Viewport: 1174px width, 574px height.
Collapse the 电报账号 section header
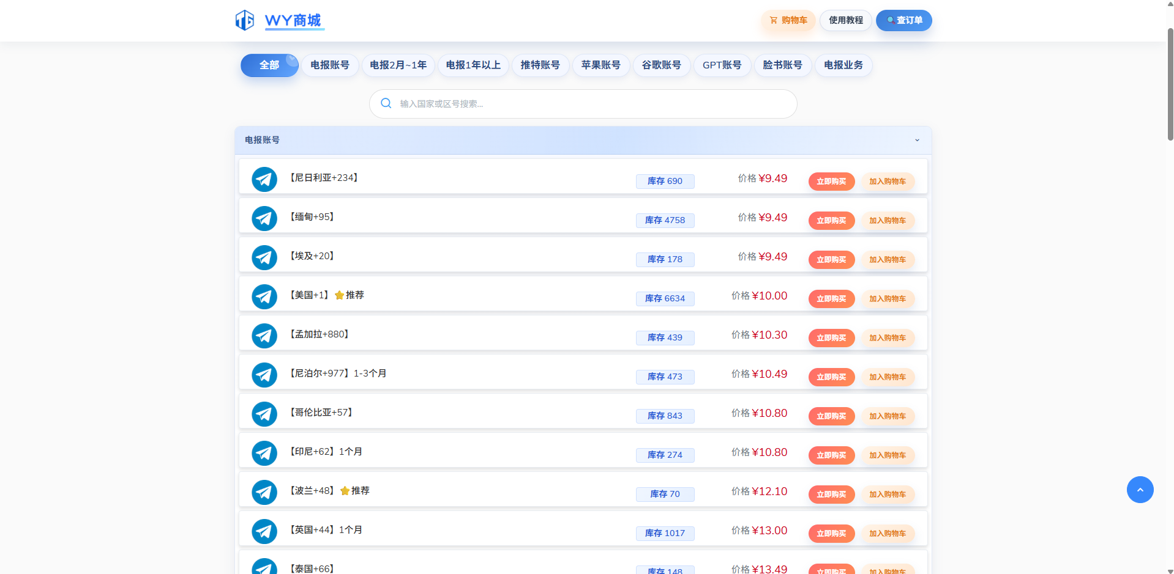pos(551,140)
